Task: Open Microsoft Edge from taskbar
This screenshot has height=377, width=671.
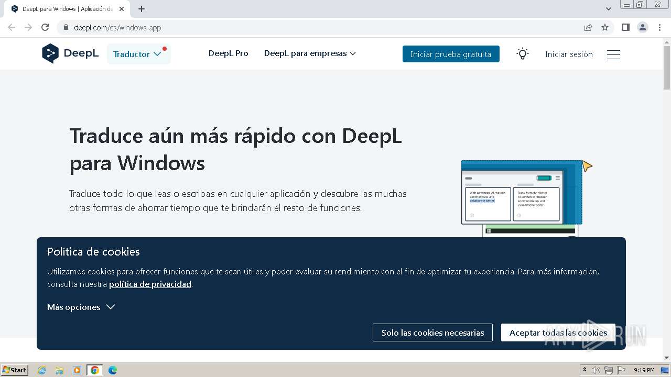Action: click(x=113, y=370)
